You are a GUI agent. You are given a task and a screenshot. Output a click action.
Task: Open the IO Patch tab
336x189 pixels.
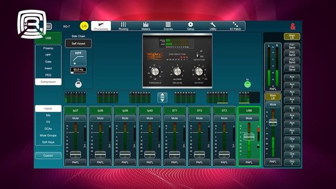[235, 26]
